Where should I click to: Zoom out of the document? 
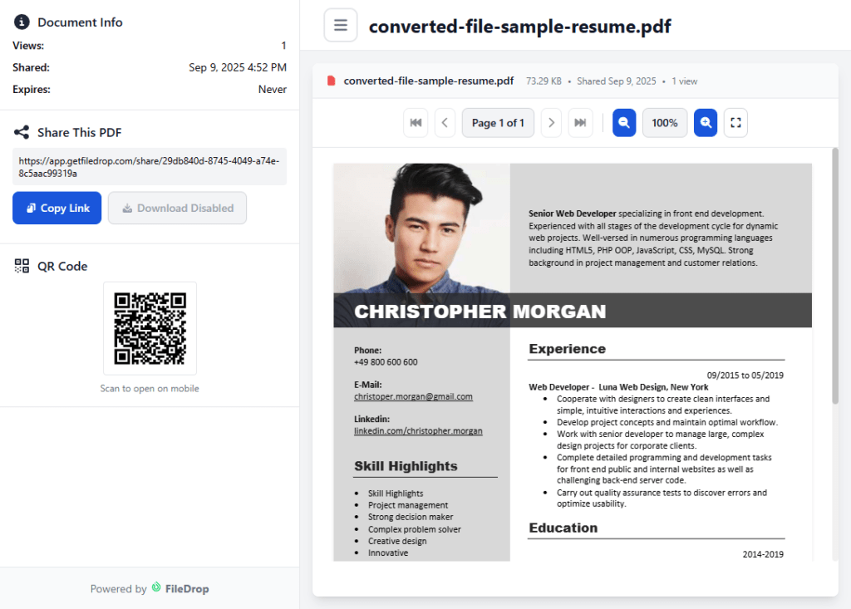tap(624, 123)
